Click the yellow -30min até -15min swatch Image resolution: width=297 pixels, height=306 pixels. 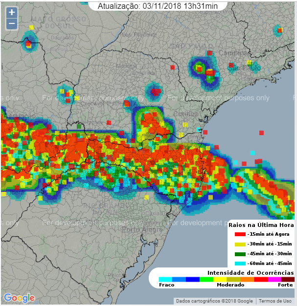238,244
